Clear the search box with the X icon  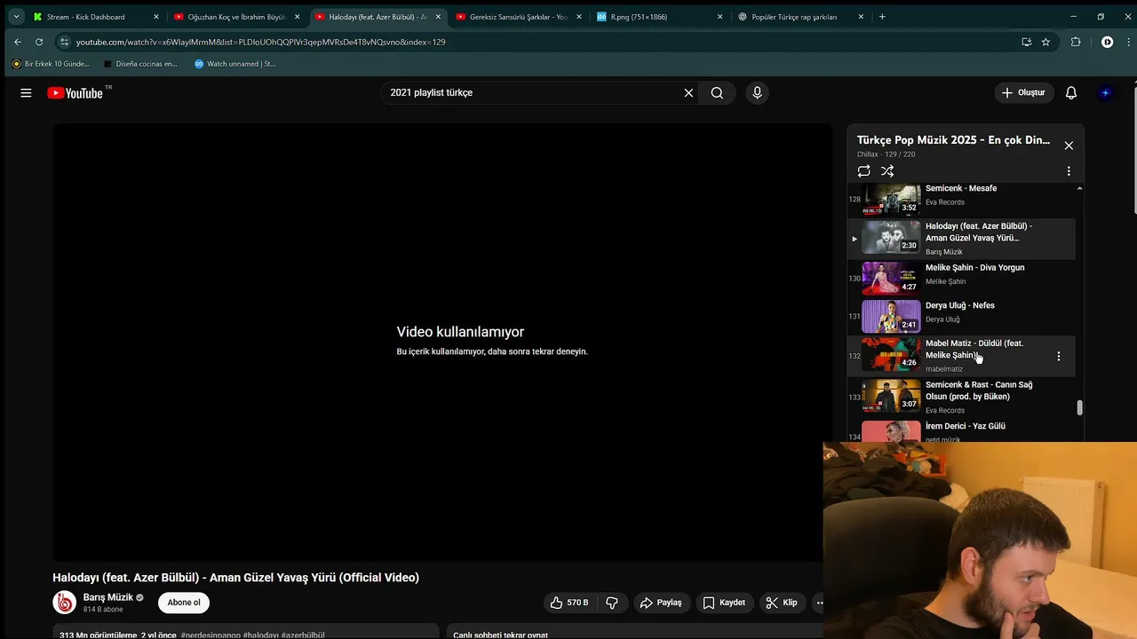pos(688,92)
